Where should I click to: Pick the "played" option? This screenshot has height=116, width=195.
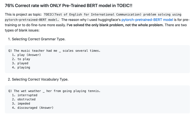tap(23, 63)
